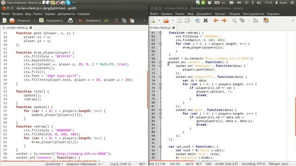Open the volume indicator in system tray
This screenshot has width=296, height=166.
259,3
